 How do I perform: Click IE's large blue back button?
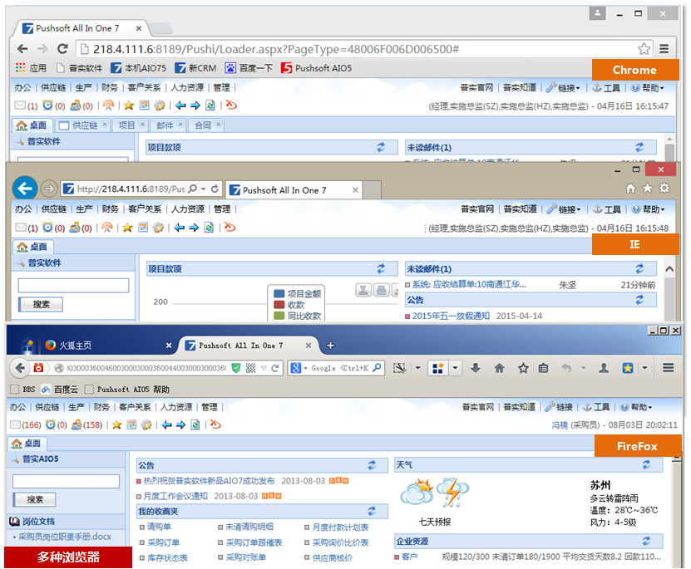coord(25,189)
